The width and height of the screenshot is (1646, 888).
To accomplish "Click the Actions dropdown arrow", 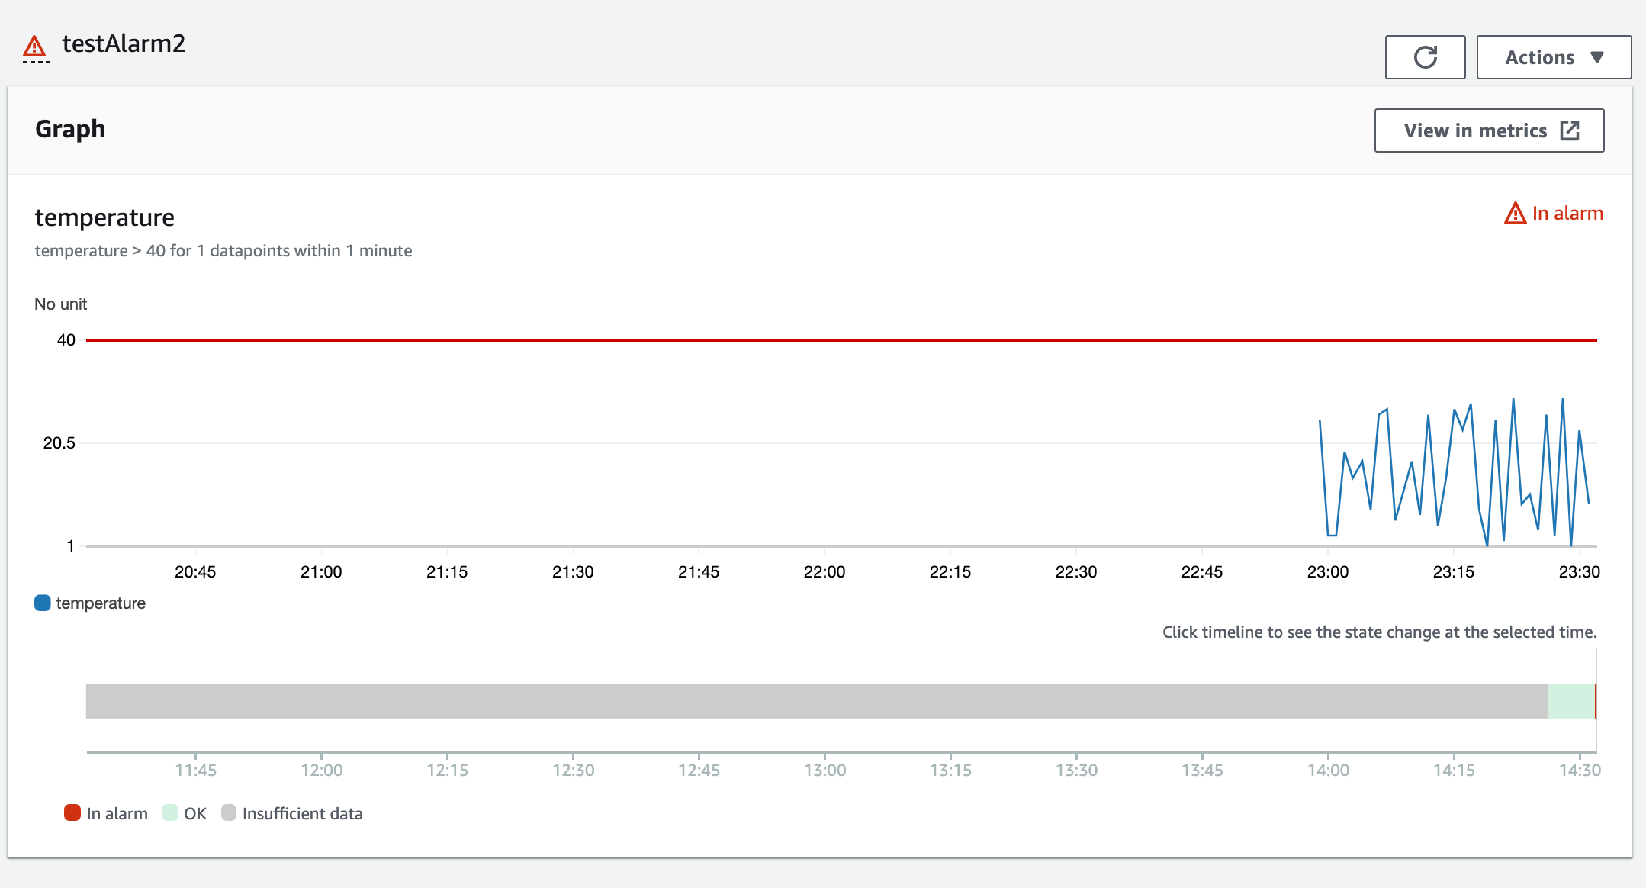I will [x=1597, y=57].
